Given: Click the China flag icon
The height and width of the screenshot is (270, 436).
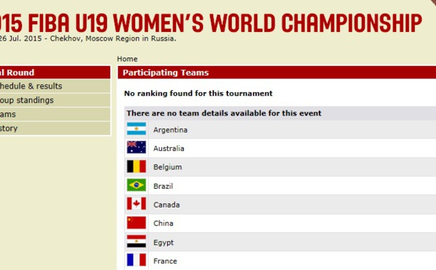Looking at the screenshot, I should tap(137, 223).
